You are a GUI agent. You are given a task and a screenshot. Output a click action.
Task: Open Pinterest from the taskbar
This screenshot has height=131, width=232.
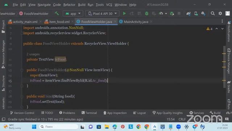[123, 127]
